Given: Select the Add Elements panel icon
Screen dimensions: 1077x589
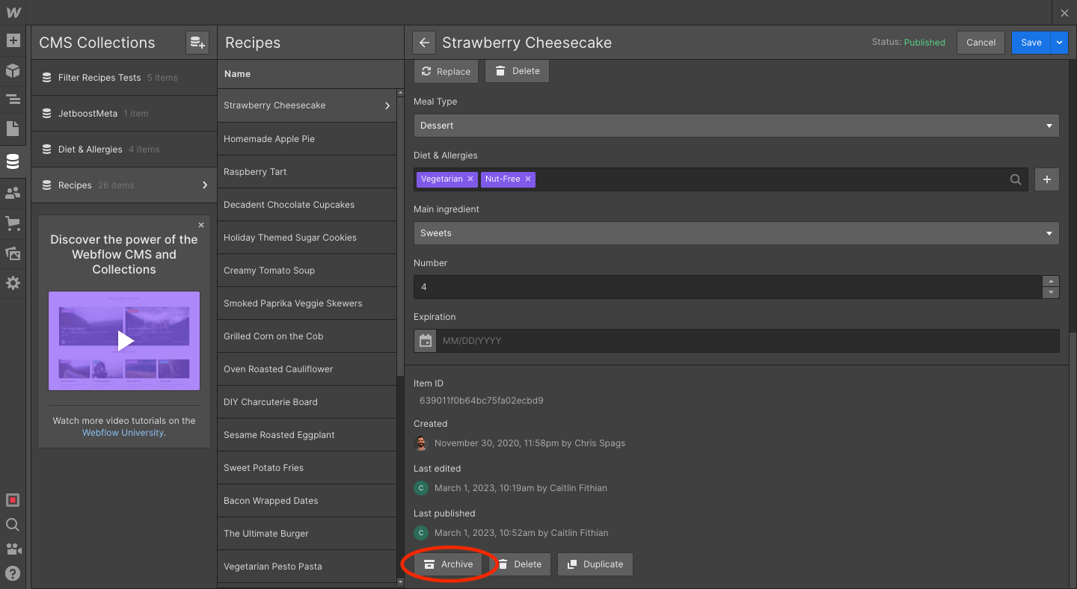Looking at the screenshot, I should 13,40.
